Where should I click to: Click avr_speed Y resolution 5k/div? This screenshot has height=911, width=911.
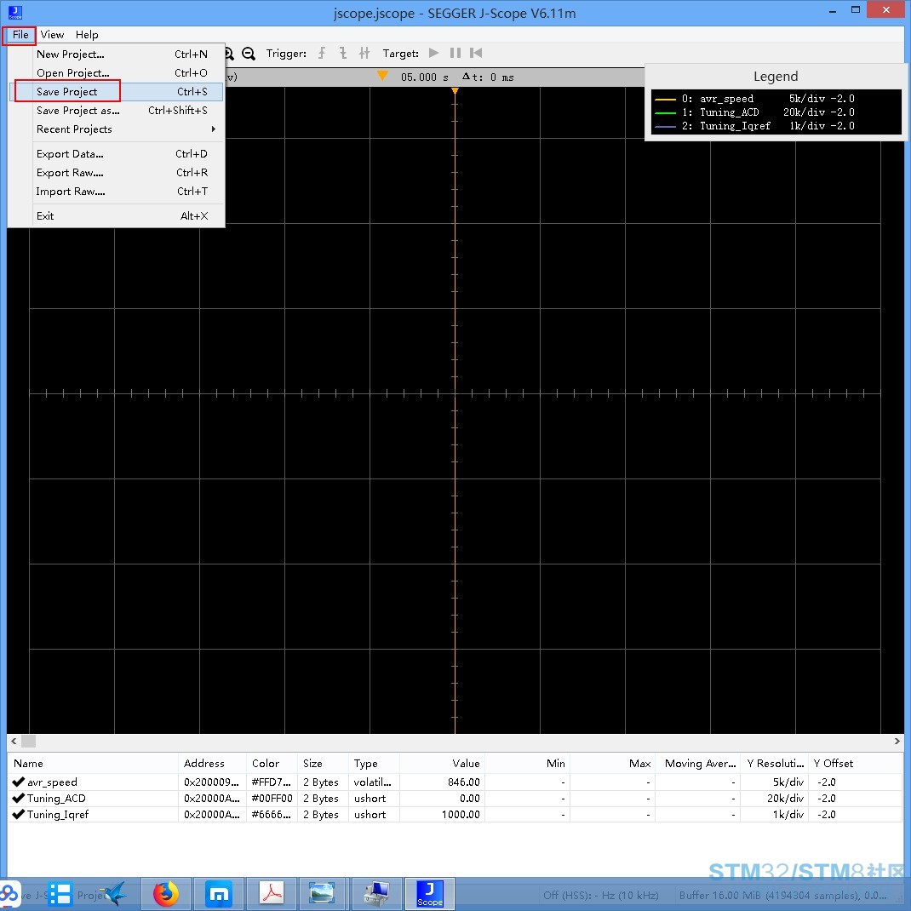point(775,782)
